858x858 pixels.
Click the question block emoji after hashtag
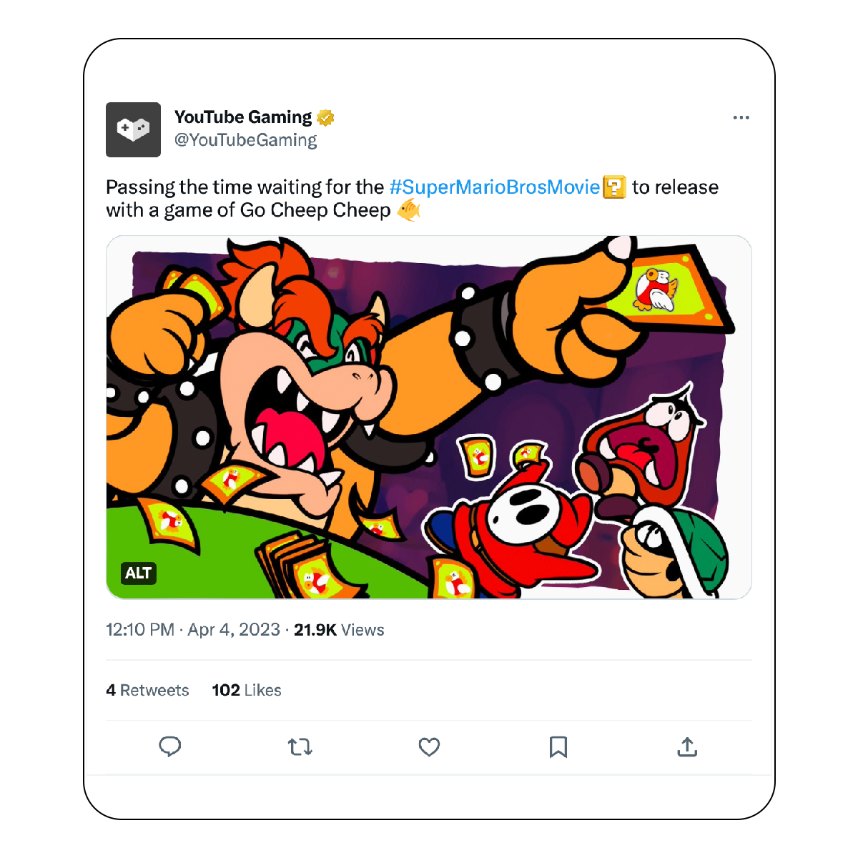pyautogui.click(x=614, y=187)
